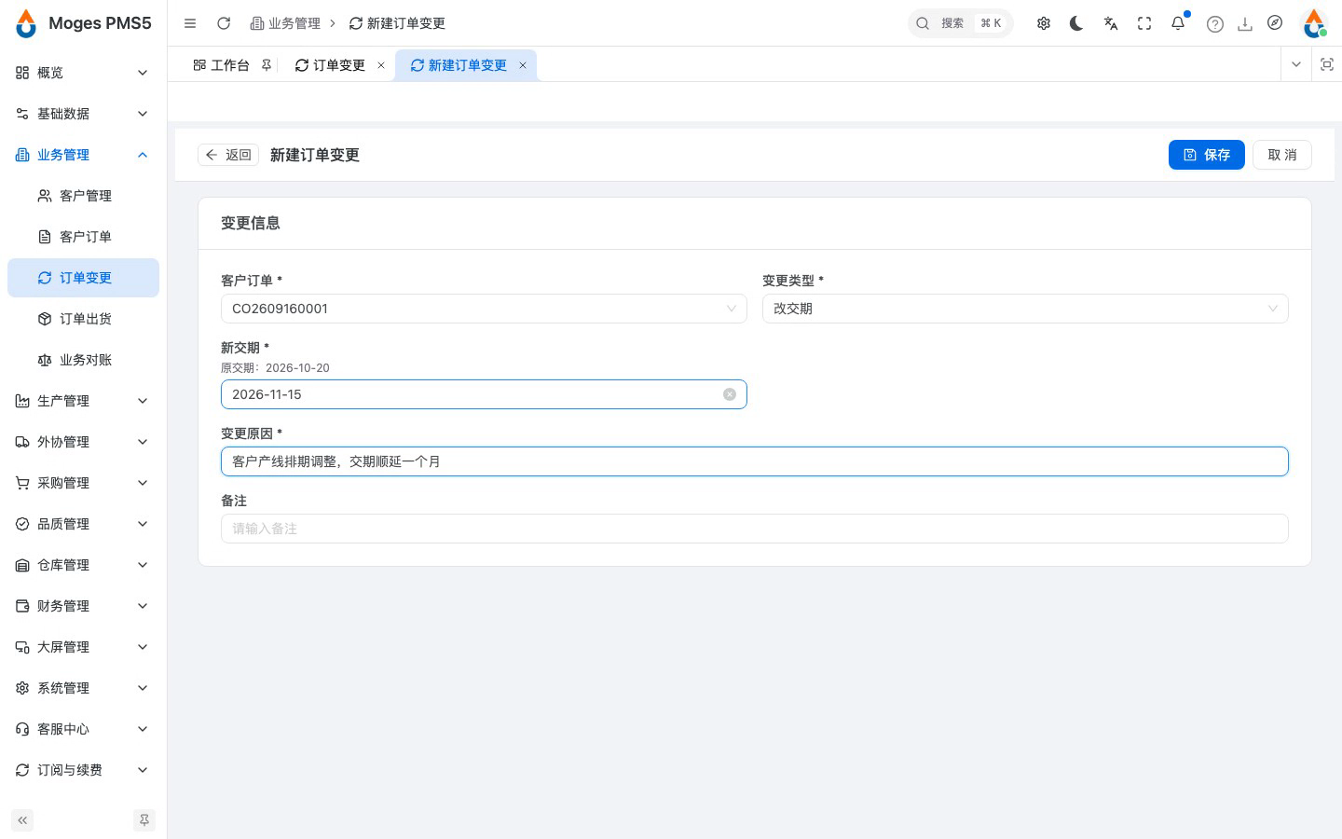Open 客户订单 in the sidebar
Viewport: 1342px width, 839px height.
tap(83, 237)
